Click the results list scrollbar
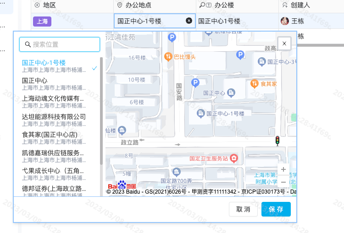Viewport: 344px width, 233px height. click(x=101, y=111)
